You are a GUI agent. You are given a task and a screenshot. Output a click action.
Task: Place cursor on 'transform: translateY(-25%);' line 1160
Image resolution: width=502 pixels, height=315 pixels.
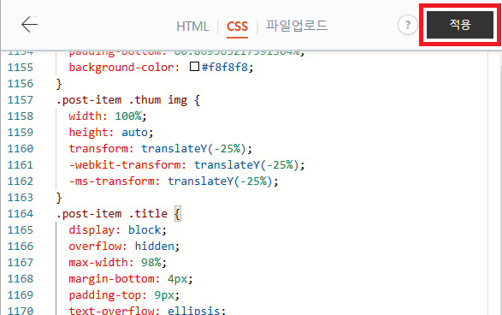(x=161, y=149)
